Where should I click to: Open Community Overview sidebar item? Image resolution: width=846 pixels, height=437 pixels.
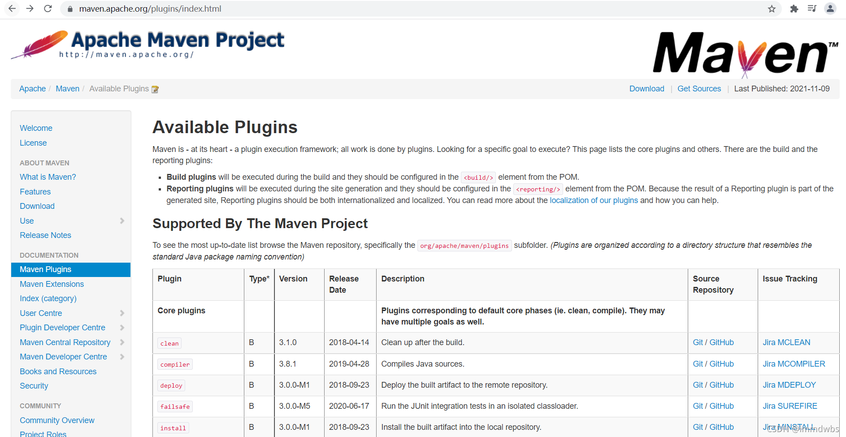pyautogui.click(x=57, y=420)
